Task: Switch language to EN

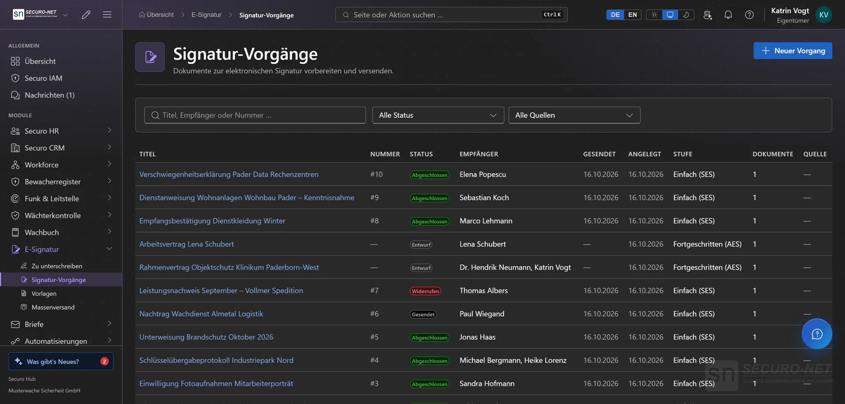Action: [x=632, y=15]
